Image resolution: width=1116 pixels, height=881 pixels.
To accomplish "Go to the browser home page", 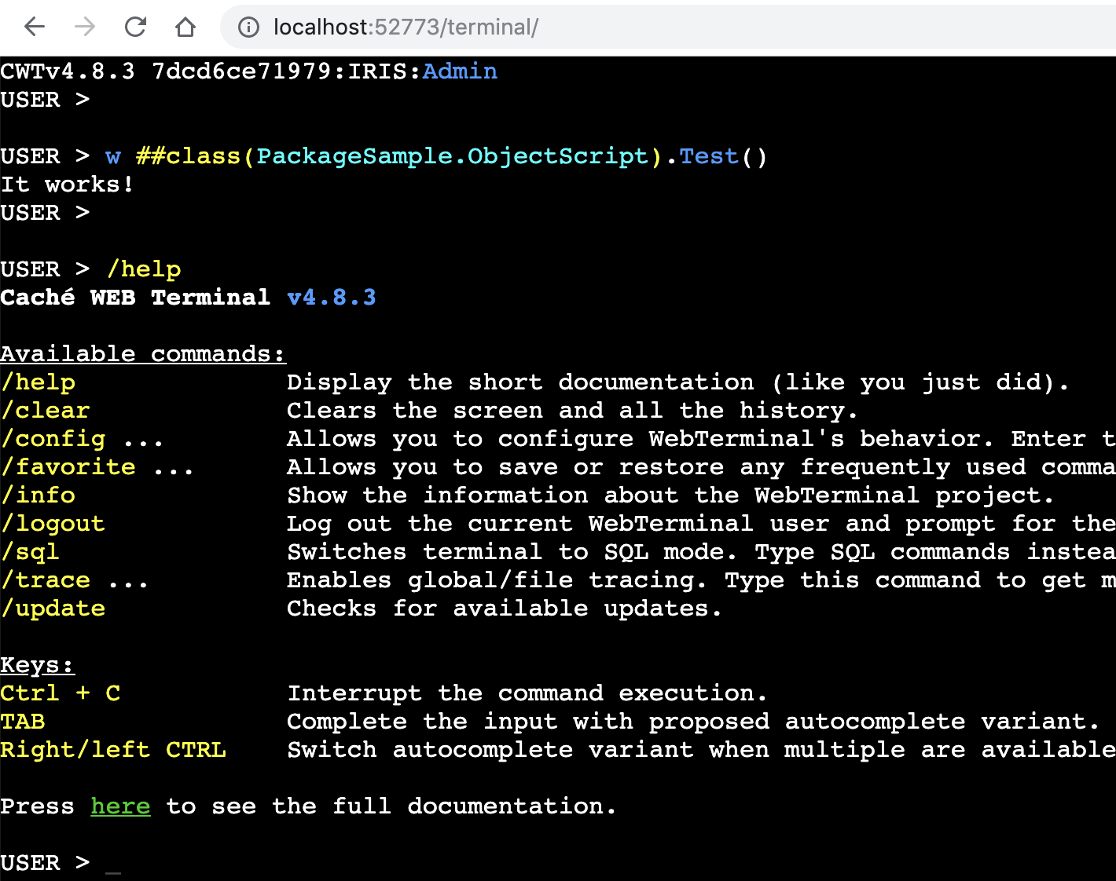I will tap(185, 27).
